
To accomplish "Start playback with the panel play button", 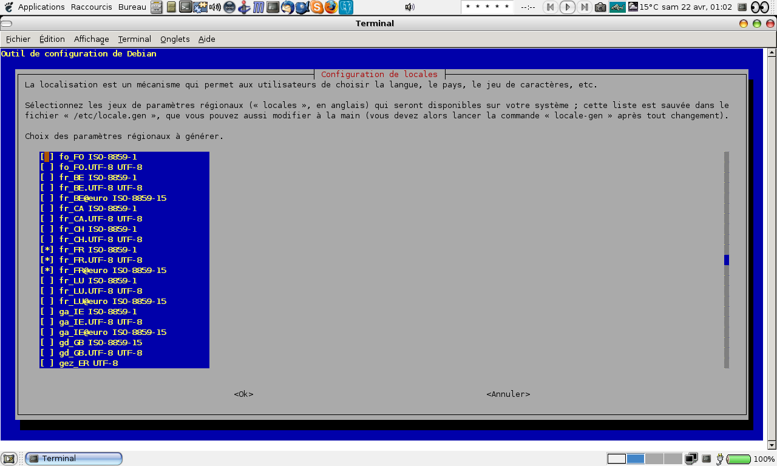I will pos(567,7).
